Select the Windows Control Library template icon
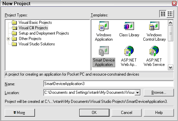 pyautogui.click(x=154, y=26)
